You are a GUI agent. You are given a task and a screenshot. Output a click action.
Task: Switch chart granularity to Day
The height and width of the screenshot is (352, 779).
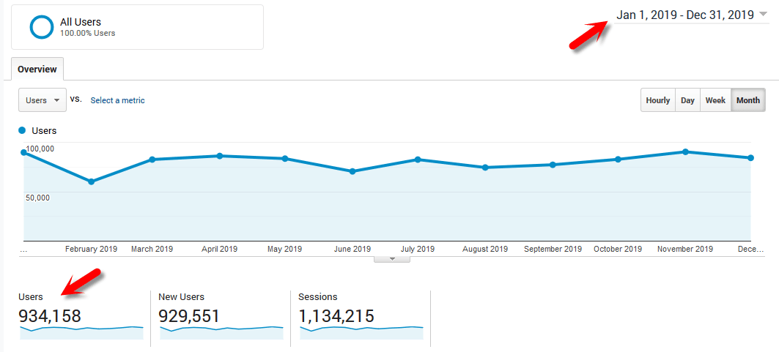point(687,100)
